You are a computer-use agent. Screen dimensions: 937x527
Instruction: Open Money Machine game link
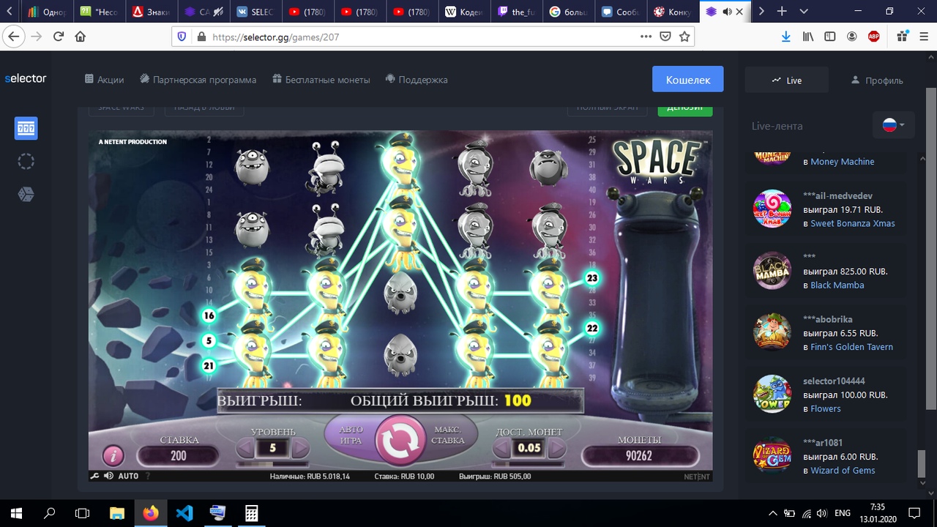(x=842, y=162)
